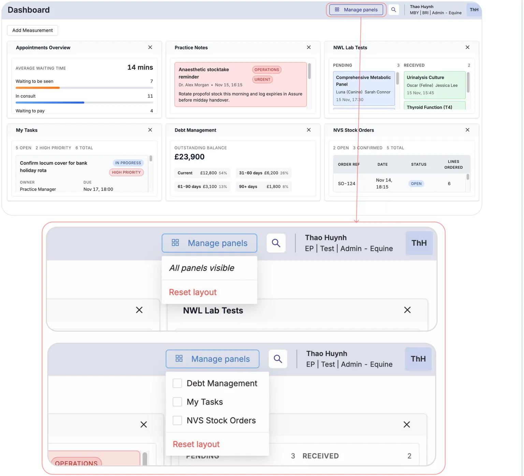Click the 31-60 days £6,200 bucket
The image size is (524, 476).
pos(264,173)
